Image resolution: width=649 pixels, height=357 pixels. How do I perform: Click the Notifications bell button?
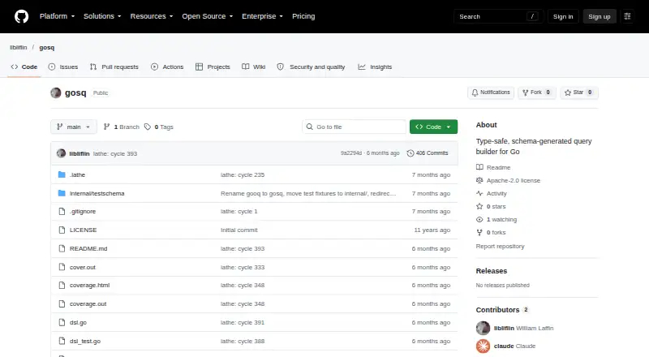click(x=491, y=92)
